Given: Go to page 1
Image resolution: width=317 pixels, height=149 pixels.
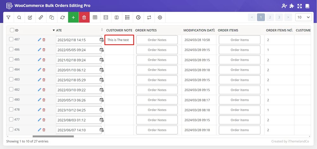Looking at the screenshot, I should pyautogui.click(x=261, y=17).
